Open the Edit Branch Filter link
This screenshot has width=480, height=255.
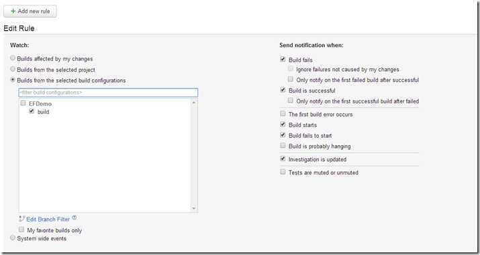48,219
